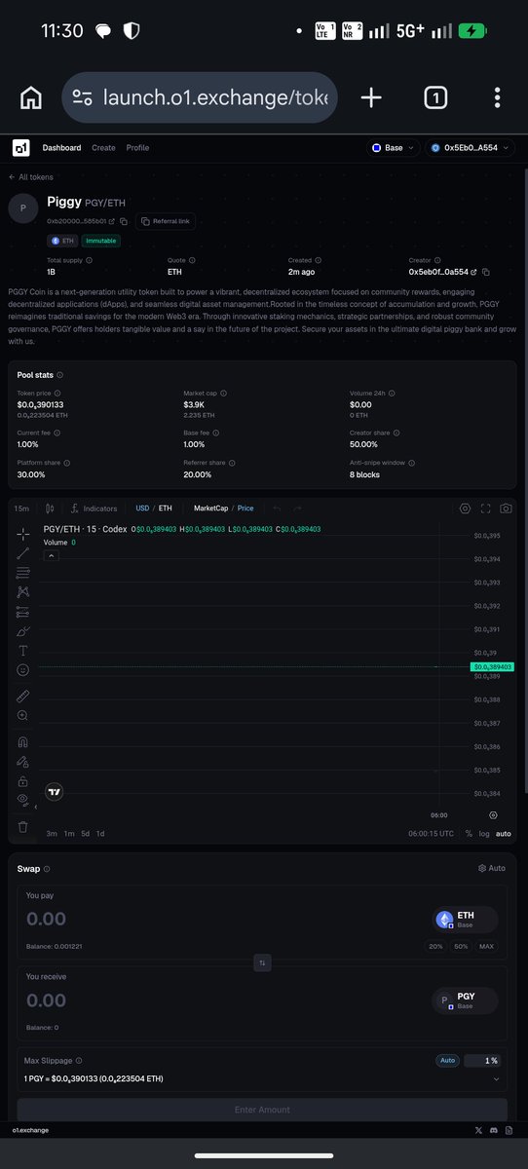Open the browser three-dot menu
Screen dimensions: 528x1169
[498, 97]
